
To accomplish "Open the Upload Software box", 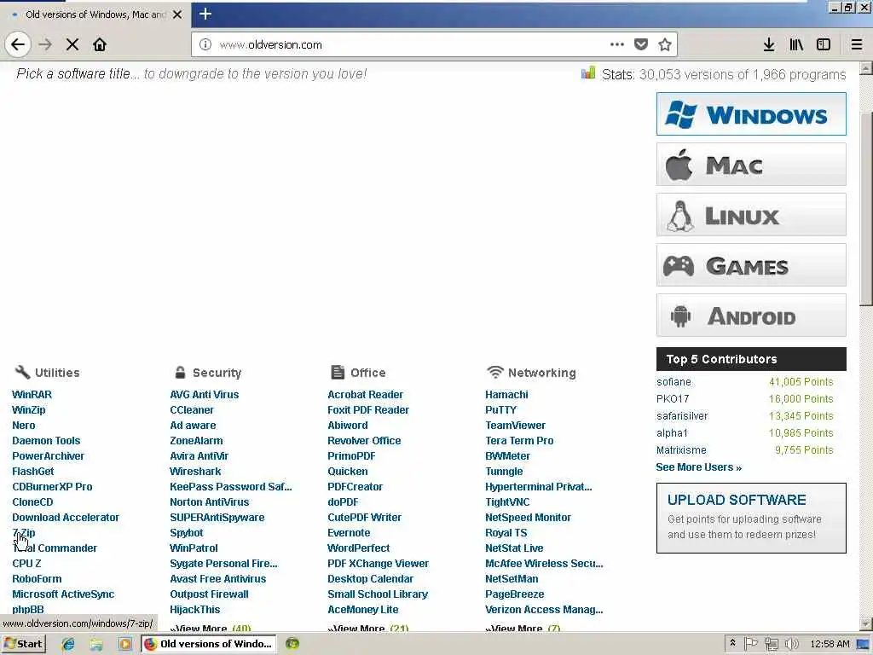I will click(x=751, y=518).
